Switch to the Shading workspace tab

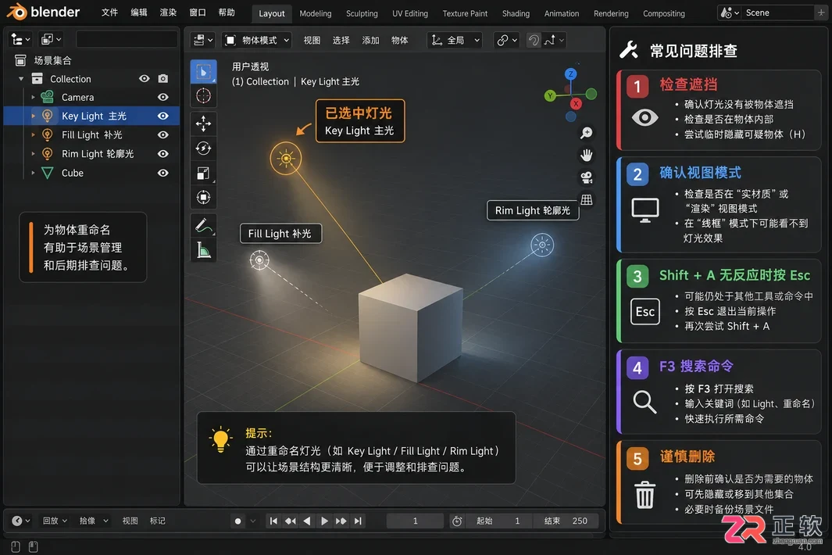coord(516,13)
